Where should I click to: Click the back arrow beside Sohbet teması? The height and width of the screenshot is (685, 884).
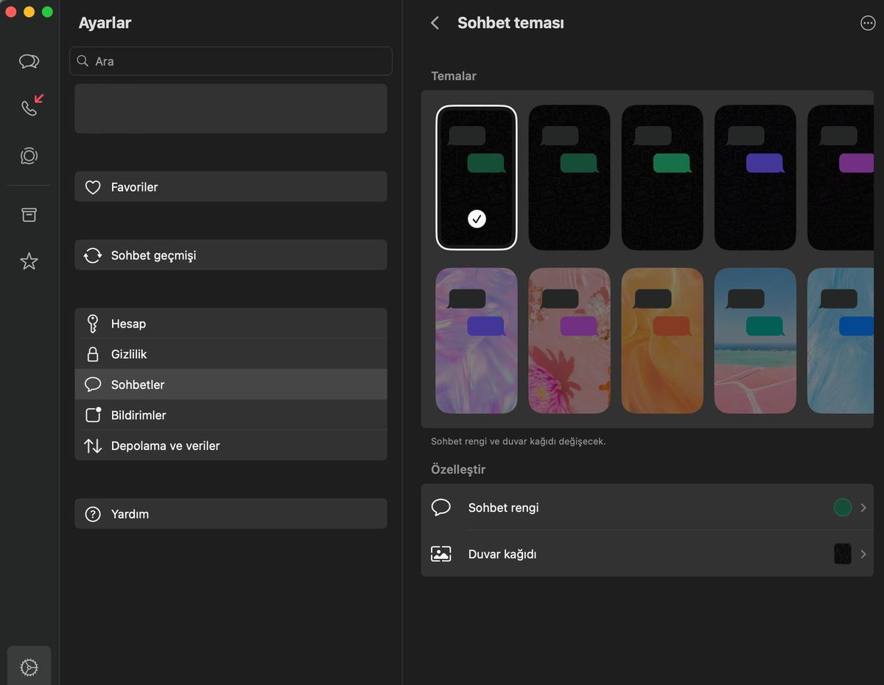pyautogui.click(x=435, y=23)
